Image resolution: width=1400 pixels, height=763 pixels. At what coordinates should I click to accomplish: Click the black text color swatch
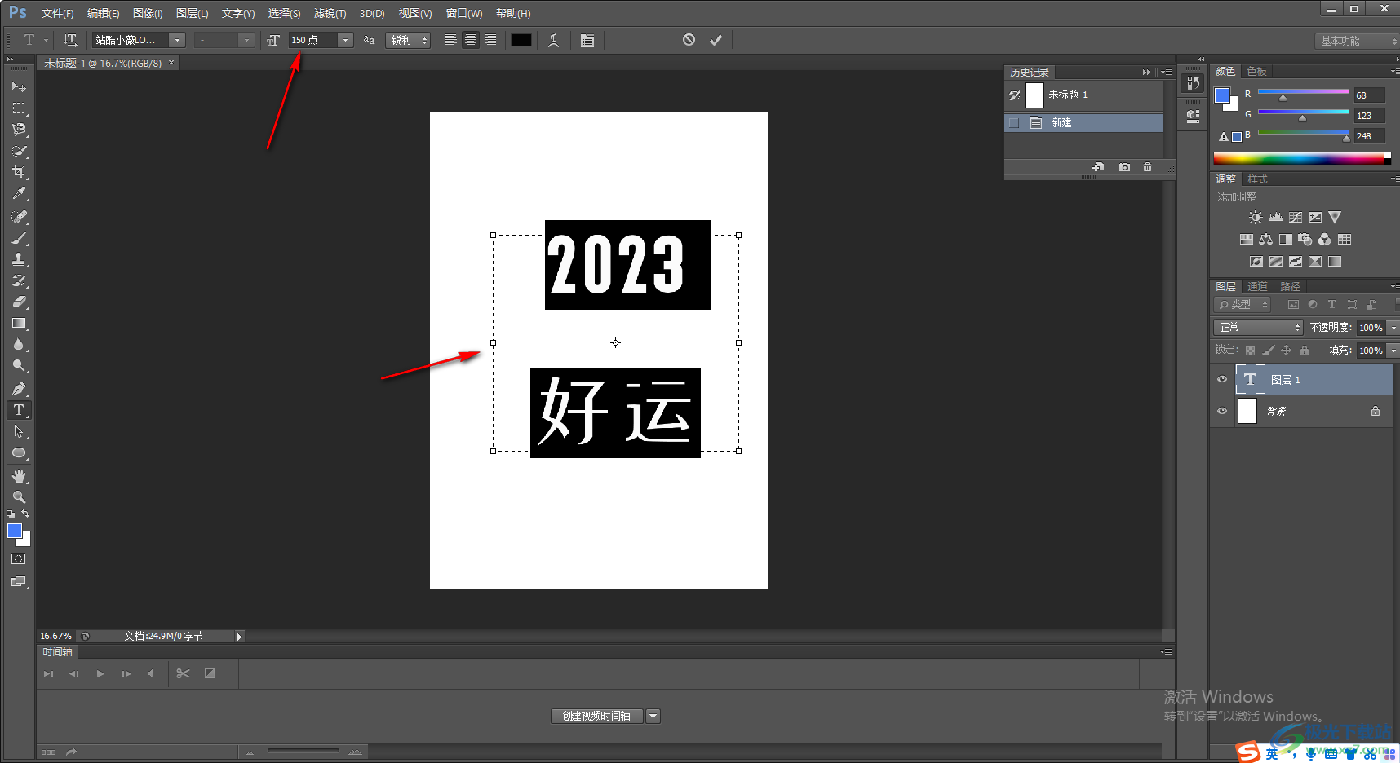(521, 40)
